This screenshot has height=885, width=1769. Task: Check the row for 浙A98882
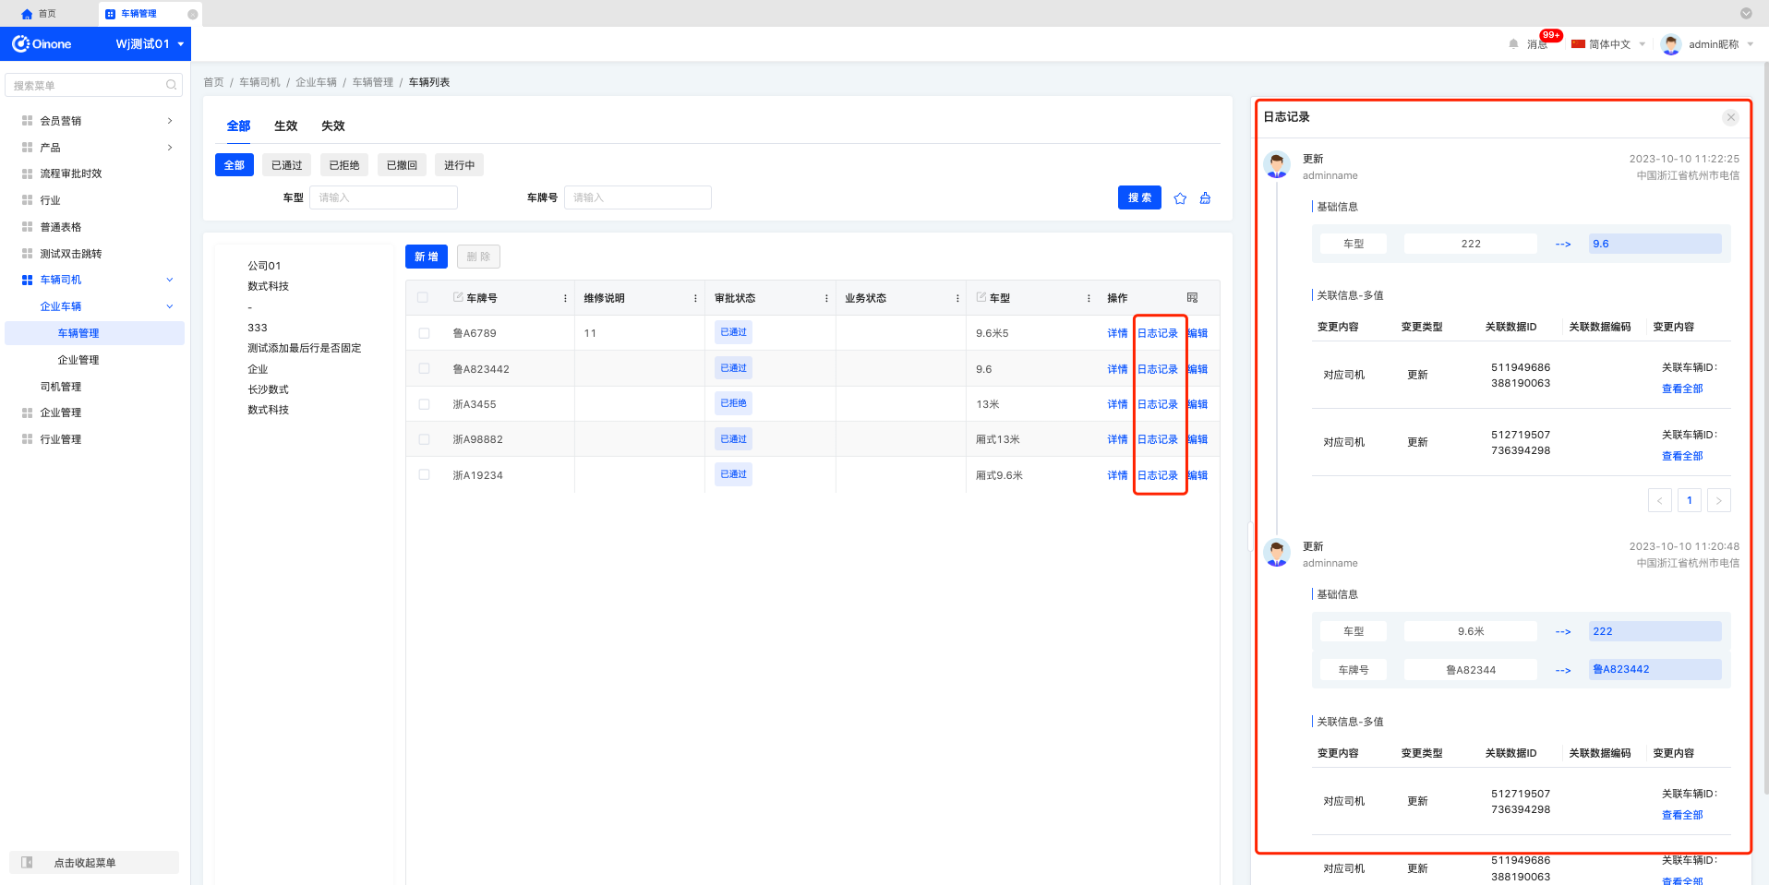424,439
